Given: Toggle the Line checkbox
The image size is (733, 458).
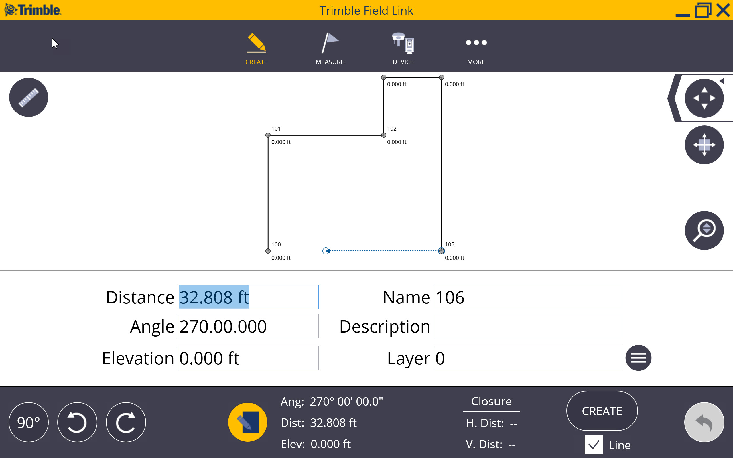Looking at the screenshot, I should (594, 444).
